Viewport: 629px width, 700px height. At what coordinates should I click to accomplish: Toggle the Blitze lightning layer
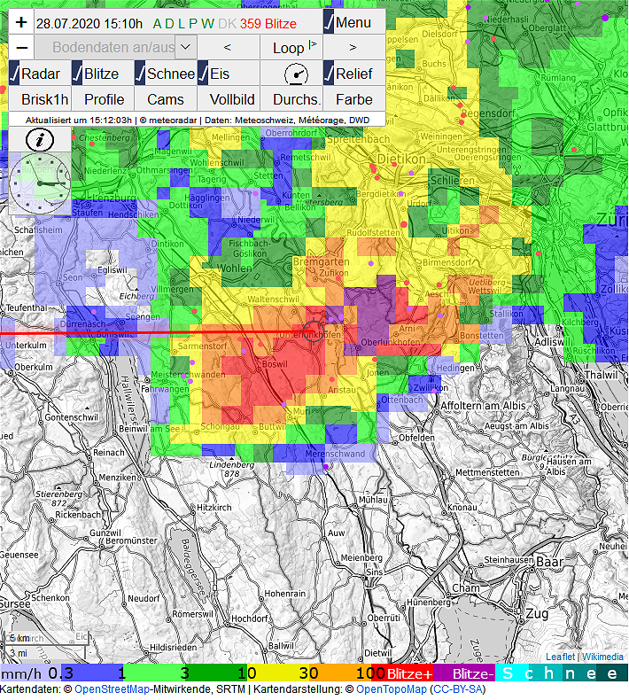pos(77,74)
